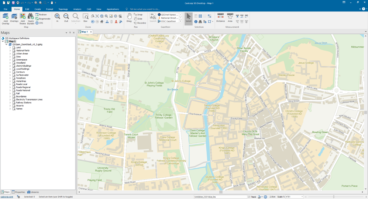Click the Area measurement tool
The width and height of the screenshot is (368, 199).
[230, 18]
